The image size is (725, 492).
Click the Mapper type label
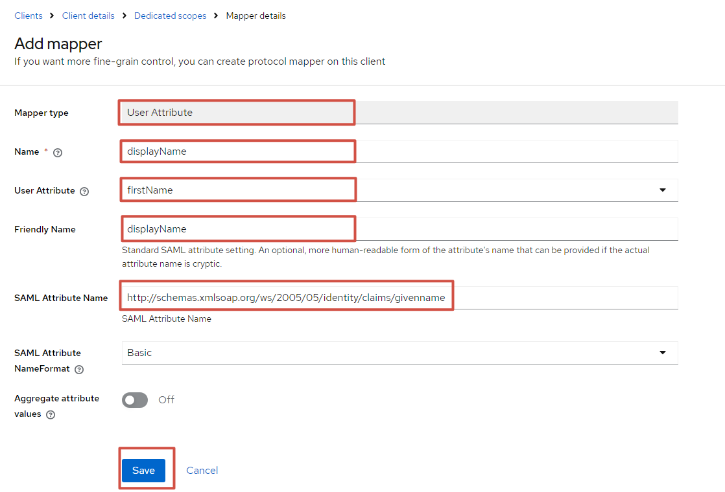[x=41, y=113]
